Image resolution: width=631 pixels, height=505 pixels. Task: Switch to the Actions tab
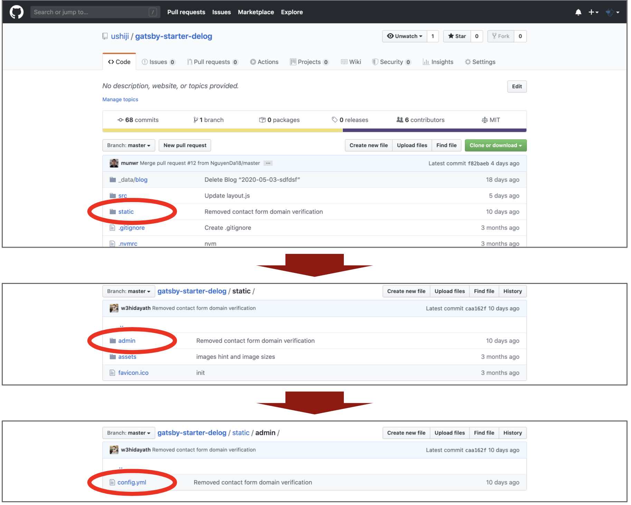click(x=264, y=62)
